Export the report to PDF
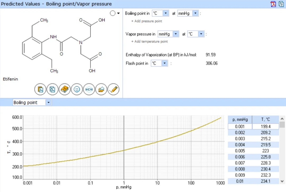 pos(273,4)
